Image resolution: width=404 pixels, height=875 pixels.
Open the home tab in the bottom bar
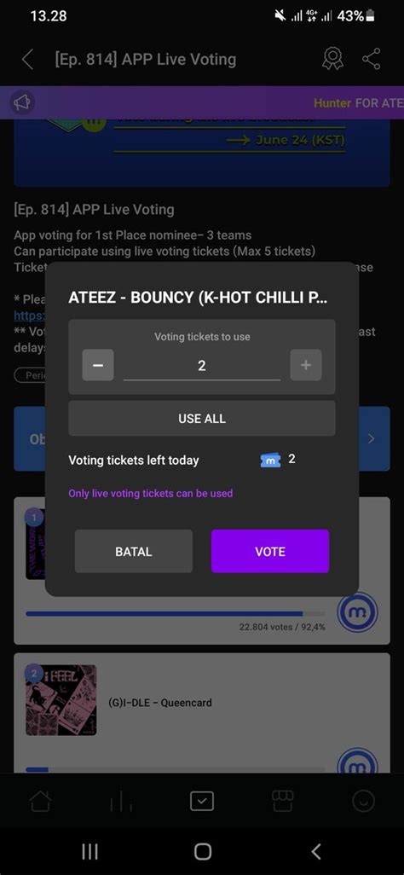(x=40, y=802)
